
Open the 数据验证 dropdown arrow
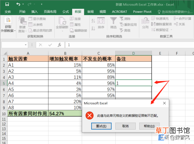[171, 30]
